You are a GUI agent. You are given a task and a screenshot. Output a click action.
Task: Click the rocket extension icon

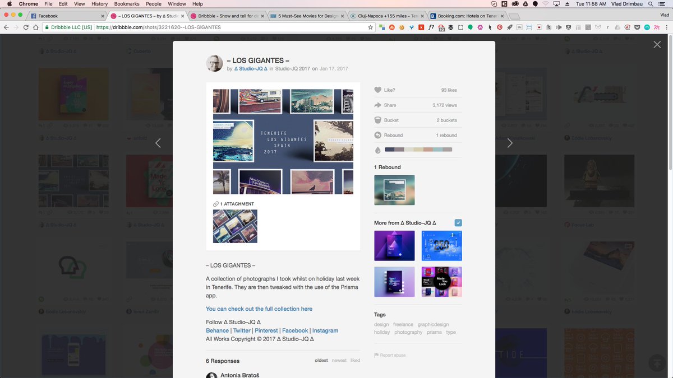click(x=509, y=27)
